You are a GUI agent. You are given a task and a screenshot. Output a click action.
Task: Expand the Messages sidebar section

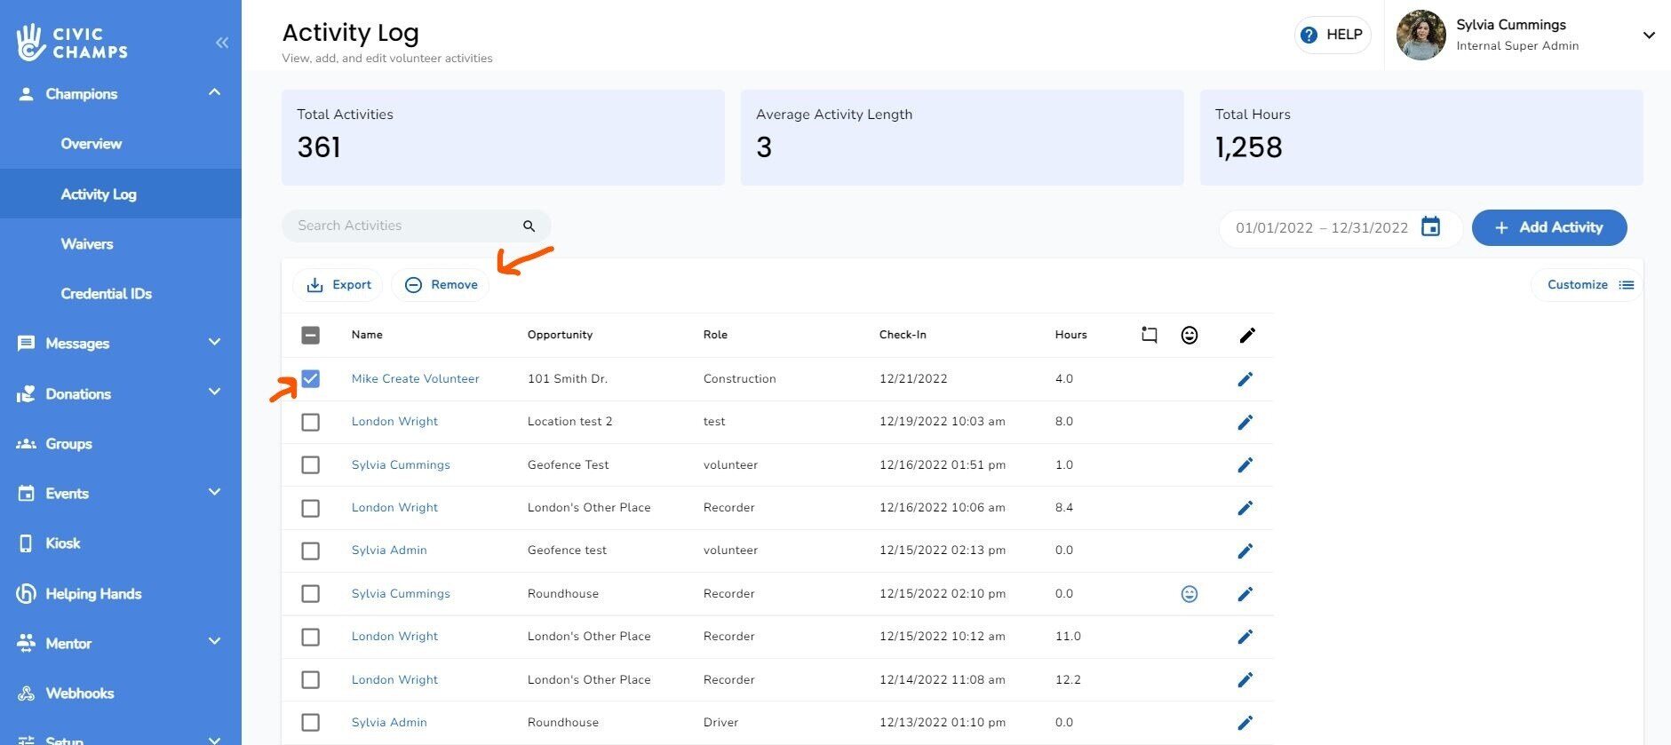(214, 343)
